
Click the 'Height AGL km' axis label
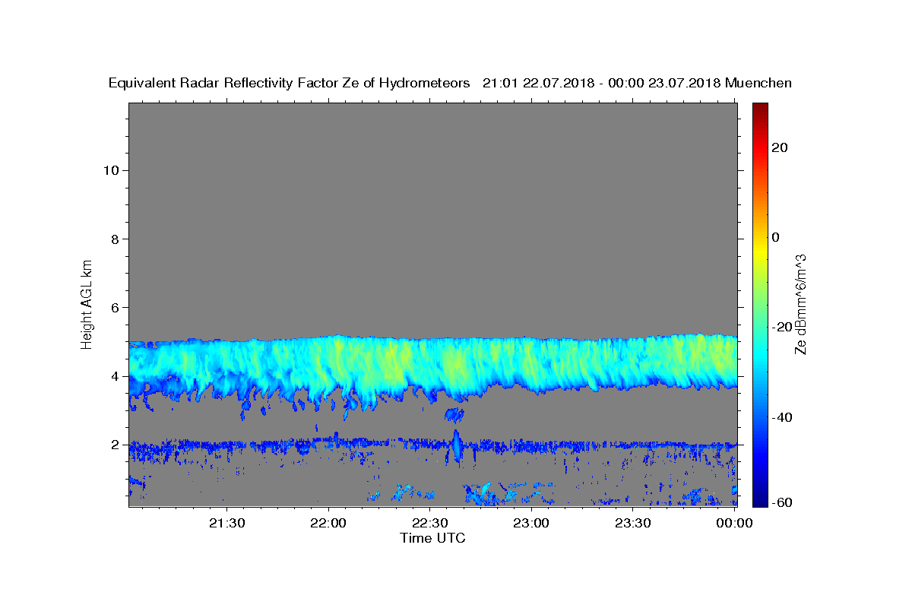coord(87,304)
